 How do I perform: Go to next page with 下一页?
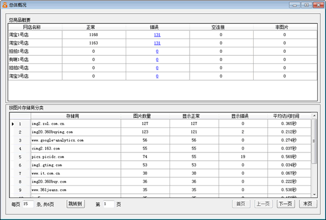pos(286,204)
